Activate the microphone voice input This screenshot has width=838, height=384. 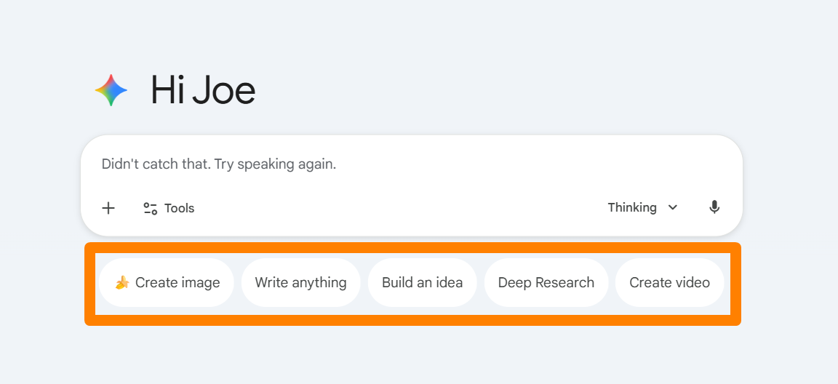714,207
